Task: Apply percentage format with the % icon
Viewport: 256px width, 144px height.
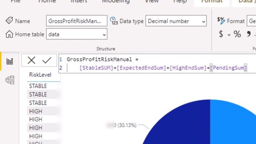Action: 237,34
